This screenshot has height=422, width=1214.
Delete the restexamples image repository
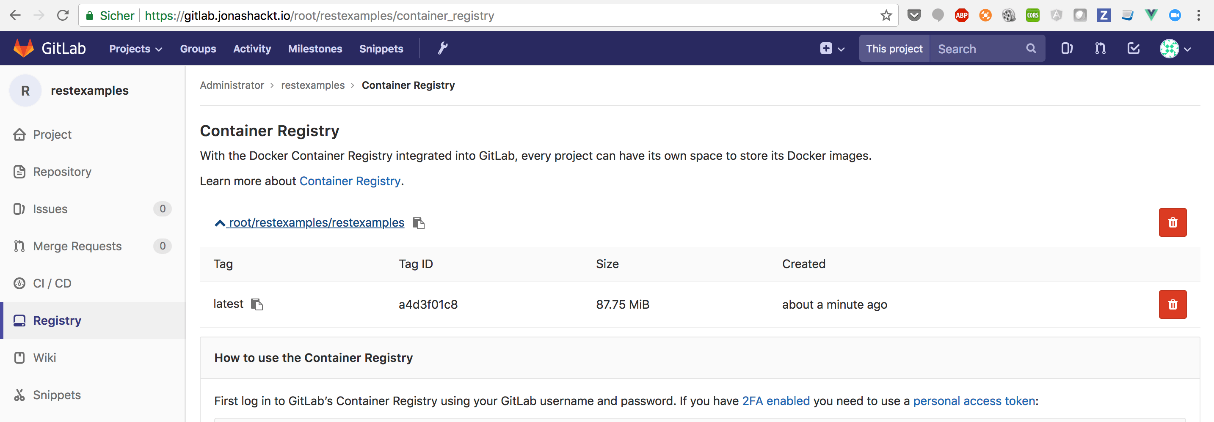1172,222
